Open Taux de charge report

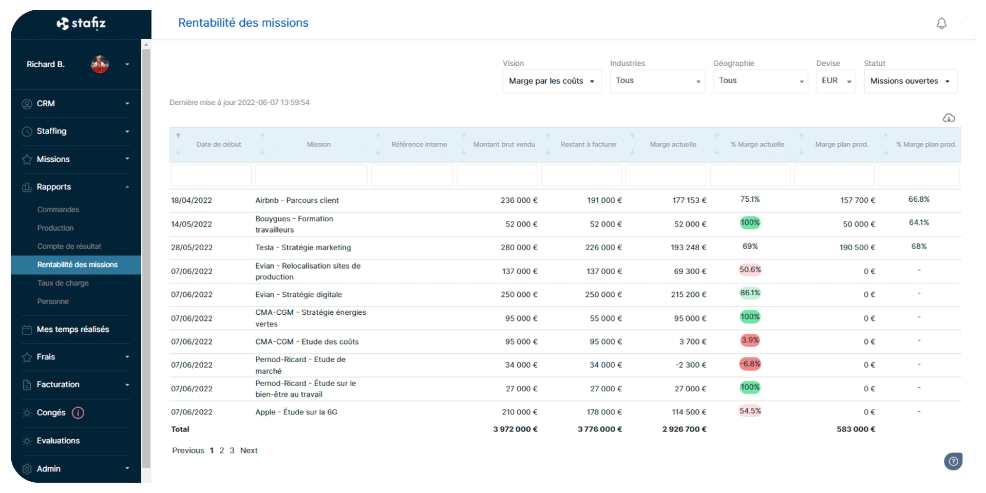pos(63,283)
